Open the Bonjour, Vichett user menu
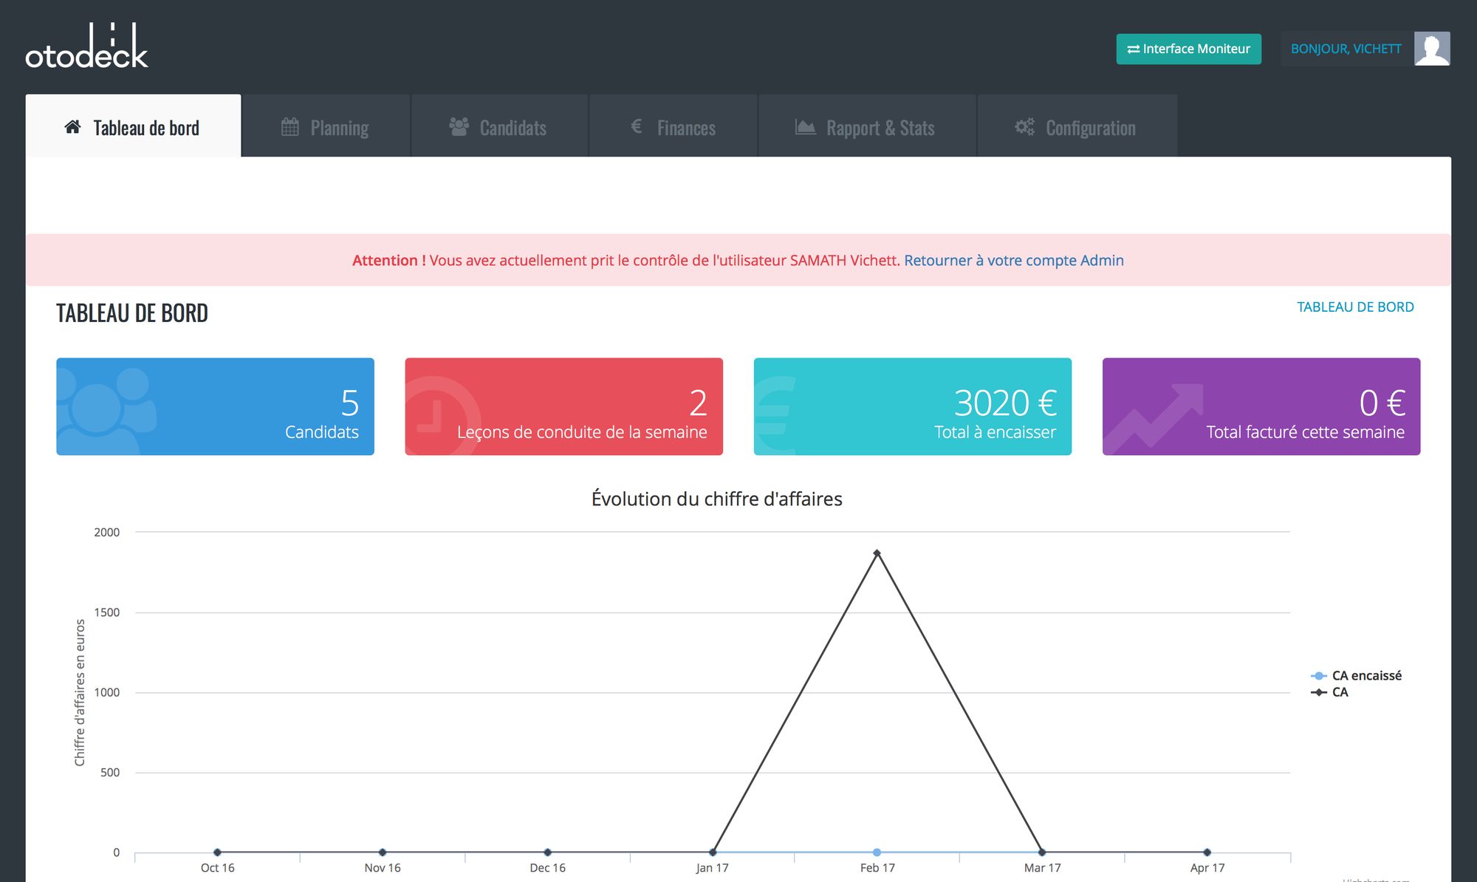The image size is (1477, 882). click(x=1346, y=49)
